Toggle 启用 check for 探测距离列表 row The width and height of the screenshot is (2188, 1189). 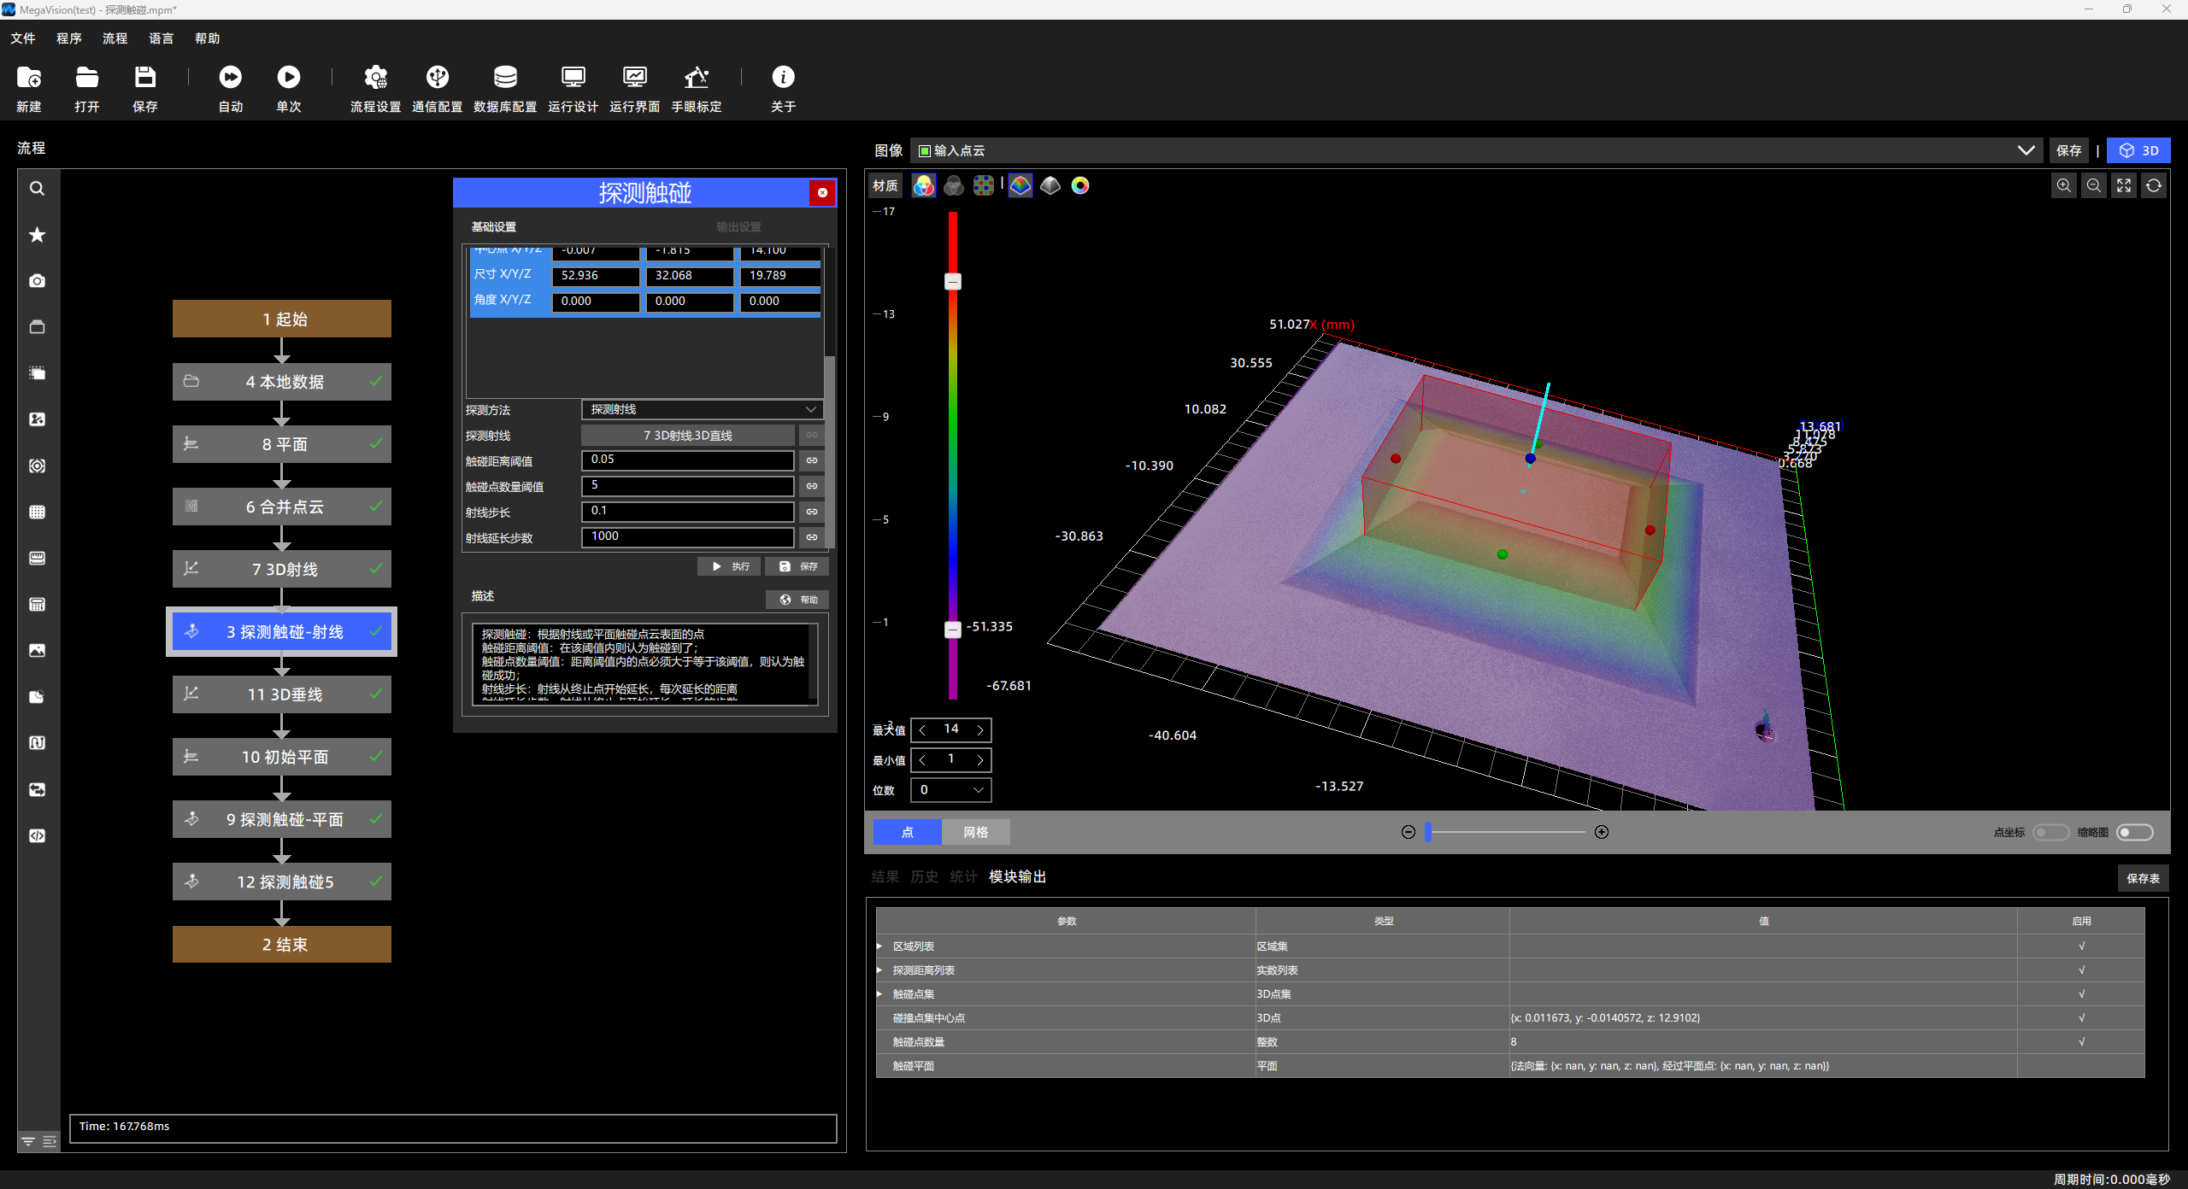click(2081, 970)
